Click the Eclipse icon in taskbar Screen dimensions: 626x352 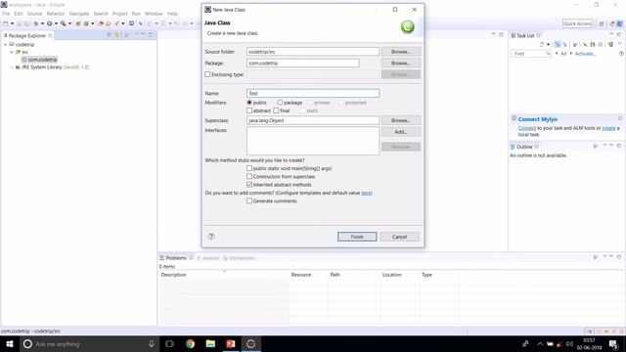[250, 343]
